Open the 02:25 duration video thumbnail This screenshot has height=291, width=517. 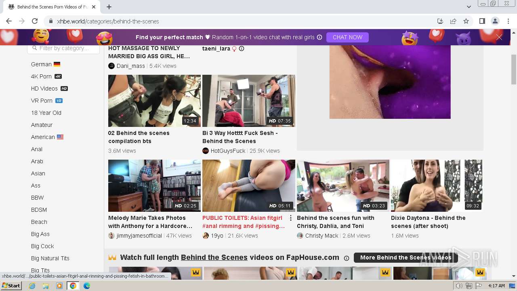click(x=154, y=186)
